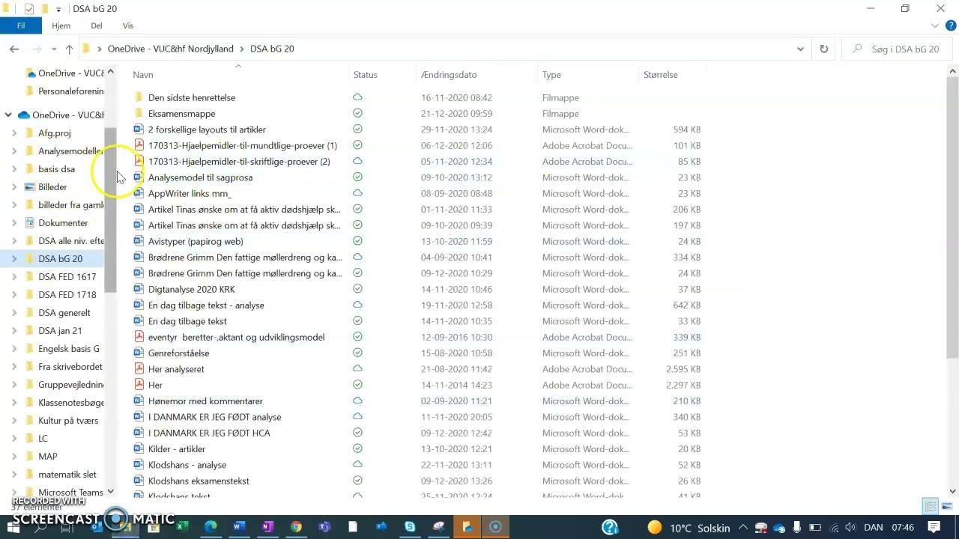959x539 pixels.
Task: Expand the basis dsa tree folder
Action: [14, 169]
